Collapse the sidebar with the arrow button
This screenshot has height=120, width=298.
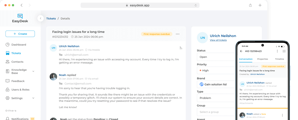(41, 19)
